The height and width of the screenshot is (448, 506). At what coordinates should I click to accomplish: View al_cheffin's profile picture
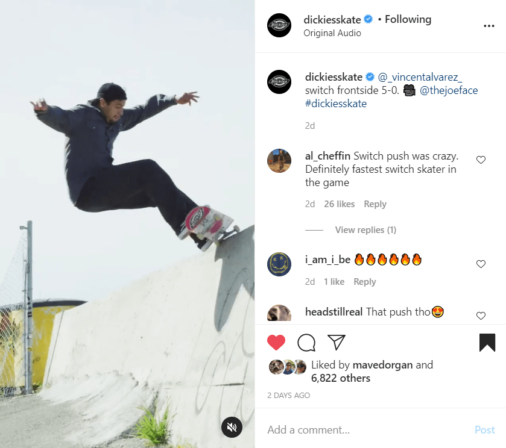pos(279,161)
